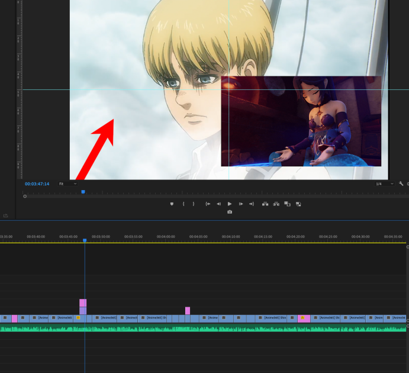Screen dimensions: 409x373
Task: Select the green audio waveform clip
Action: click(203, 329)
